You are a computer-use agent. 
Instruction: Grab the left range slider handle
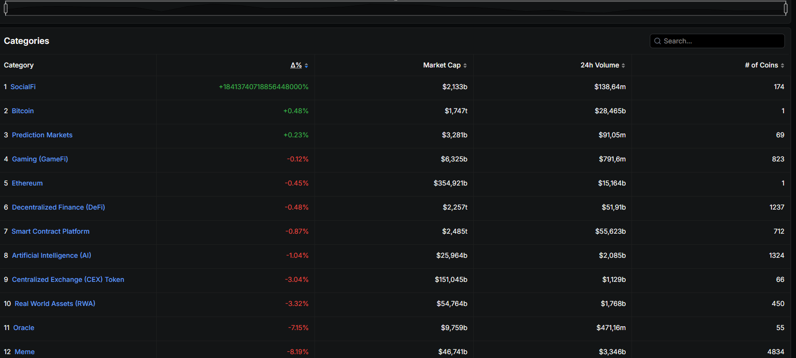tap(5, 8)
